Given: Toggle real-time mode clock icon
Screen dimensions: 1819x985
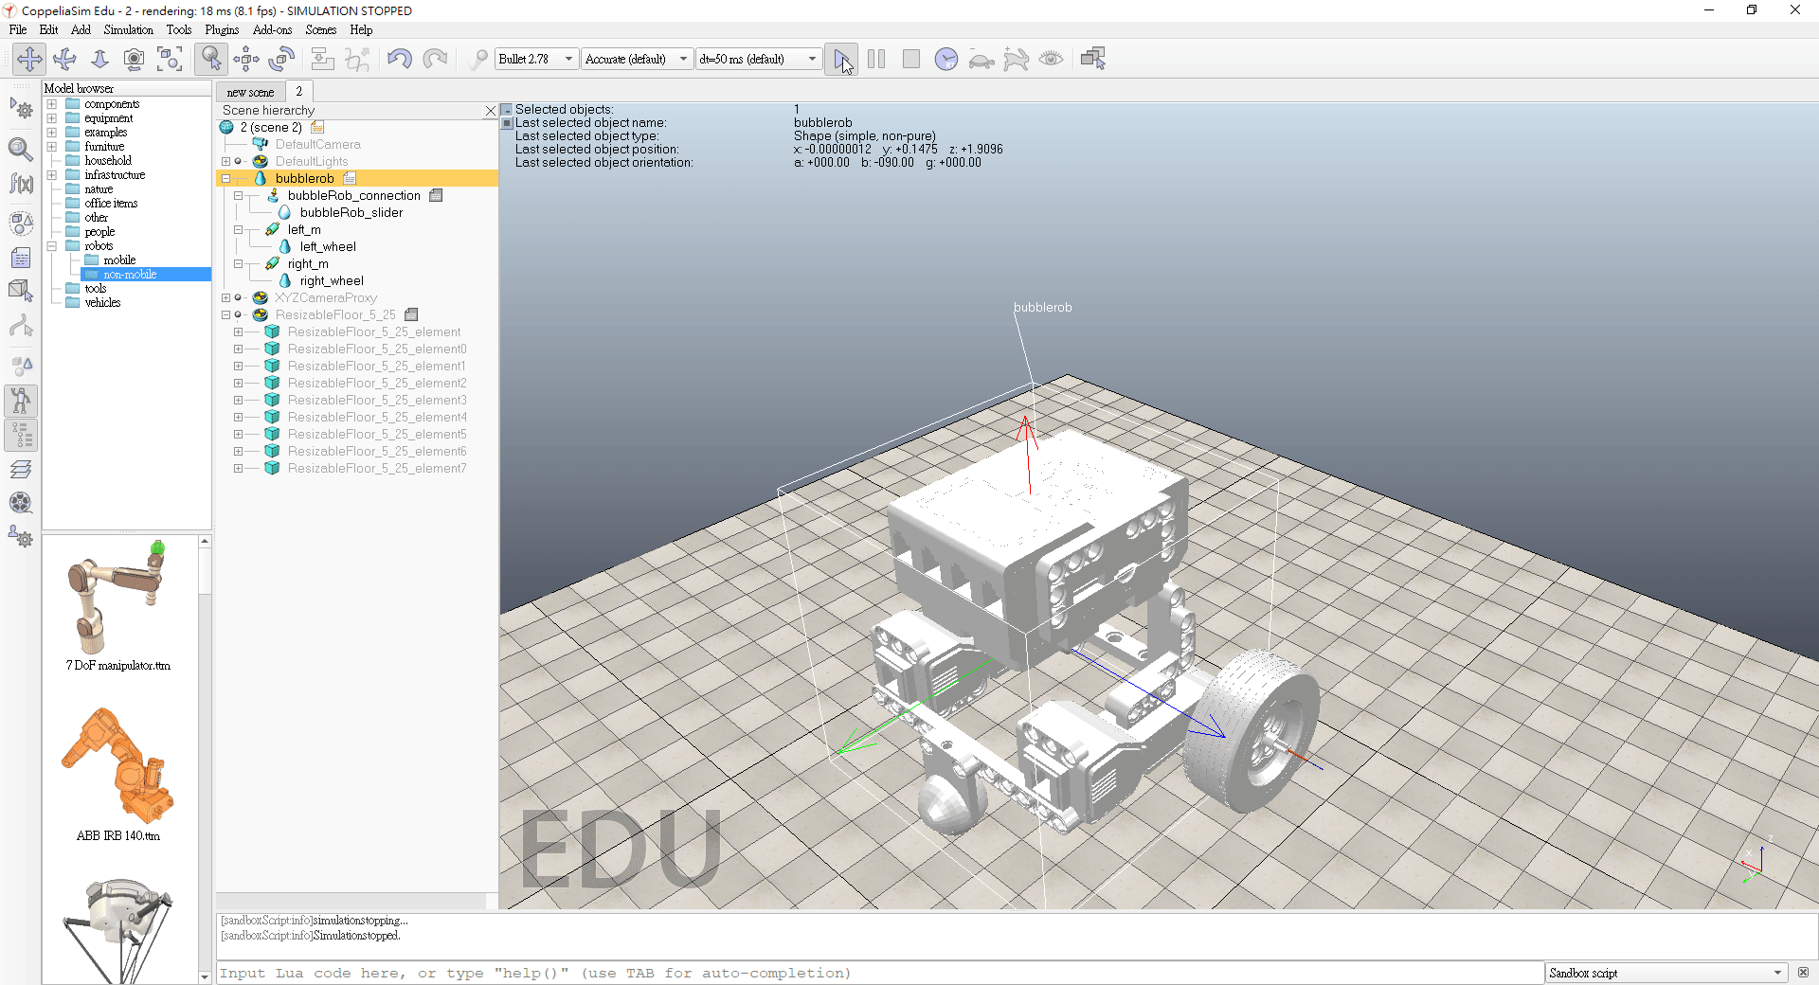Looking at the screenshot, I should (x=946, y=59).
